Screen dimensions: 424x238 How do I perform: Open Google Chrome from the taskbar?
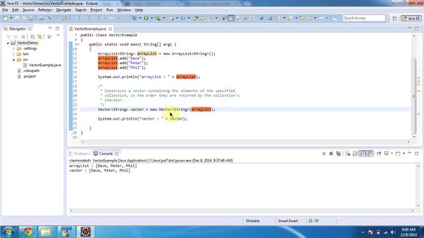pyautogui.click(x=27, y=232)
